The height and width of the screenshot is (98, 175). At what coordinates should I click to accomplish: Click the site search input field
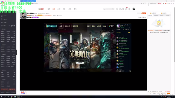tap(108, 9)
